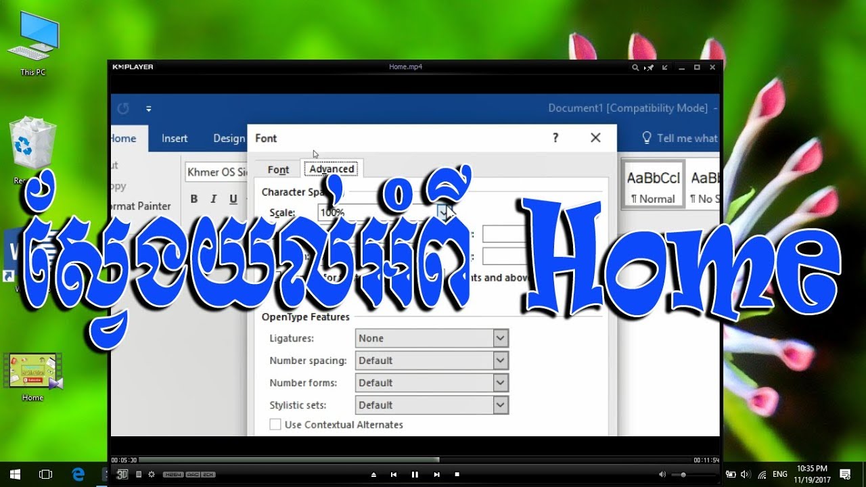The height and width of the screenshot is (487, 866).
Task: Skip to next track in KMPlayer
Action: [x=436, y=475]
